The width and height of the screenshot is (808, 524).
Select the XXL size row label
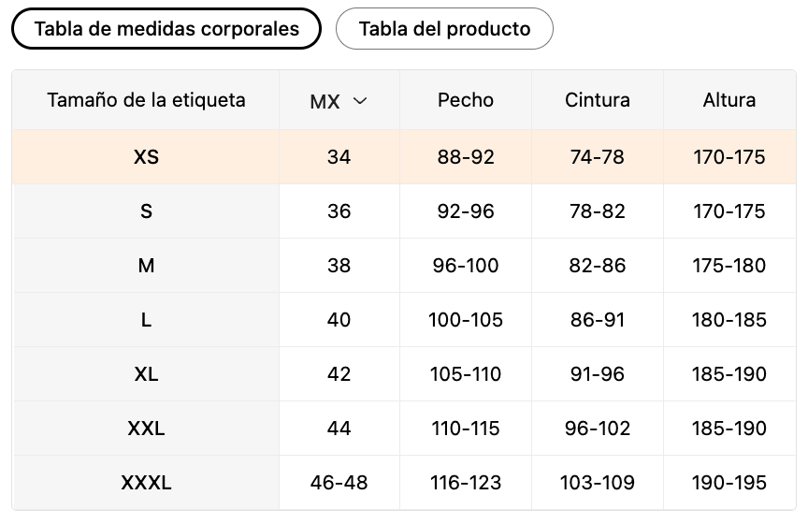[x=146, y=429]
